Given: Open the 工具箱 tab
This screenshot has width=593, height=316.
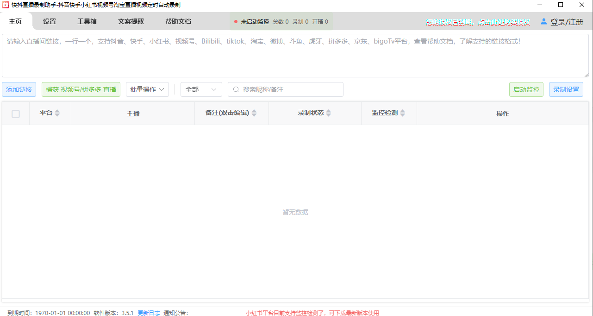Looking at the screenshot, I should [x=87, y=21].
